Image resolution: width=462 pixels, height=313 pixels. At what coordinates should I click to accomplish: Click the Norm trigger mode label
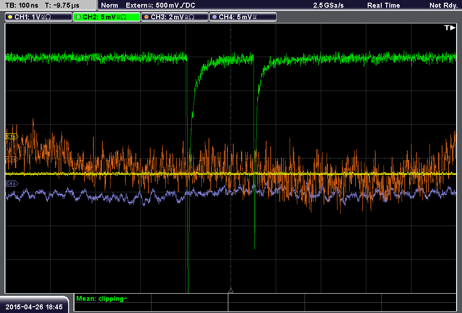tap(110, 5)
